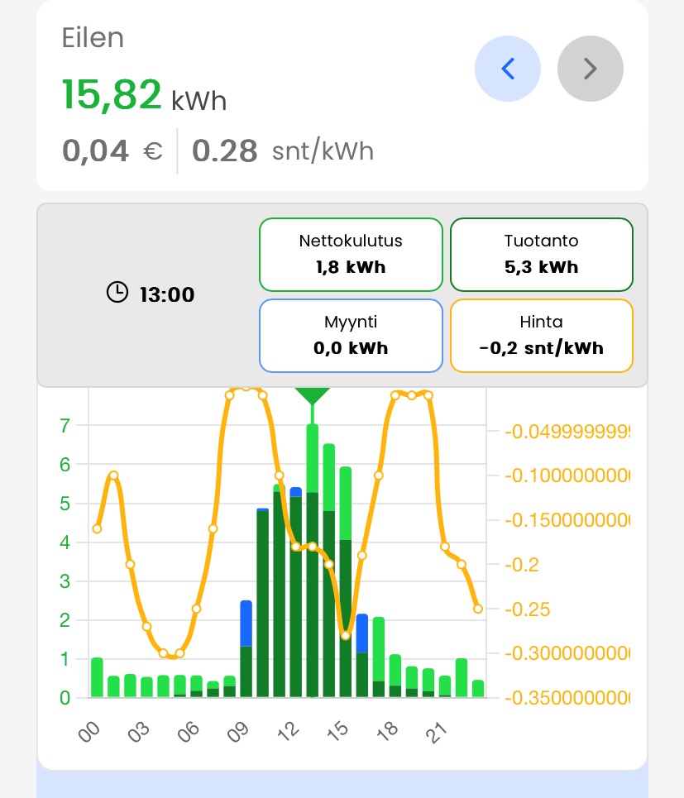Screen dimensions: 684x798
Task: Toggle the Nettokulutus series box
Action: pos(351,255)
